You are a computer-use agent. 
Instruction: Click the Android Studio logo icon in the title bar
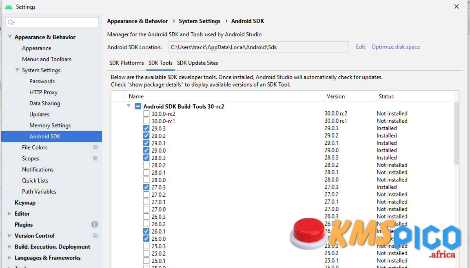pyautogui.click(x=8, y=7)
